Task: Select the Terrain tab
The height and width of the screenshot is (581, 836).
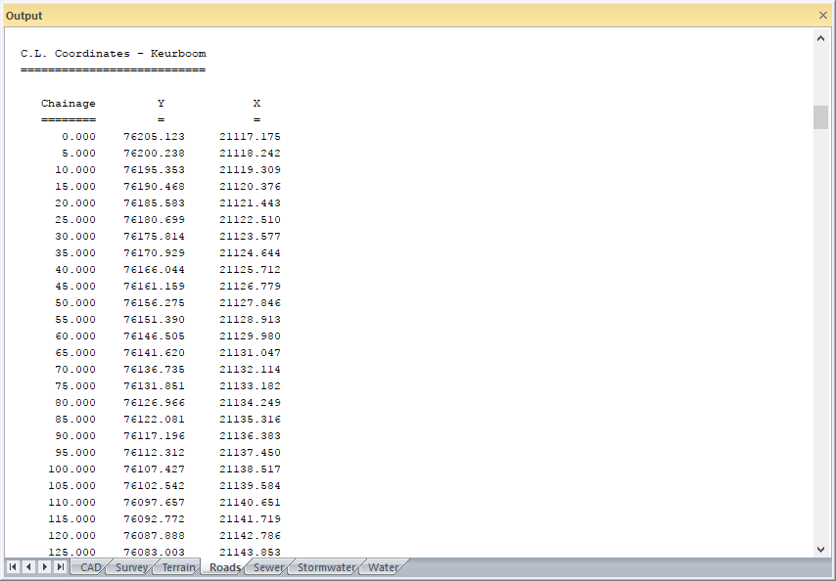Action: (178, 567)
